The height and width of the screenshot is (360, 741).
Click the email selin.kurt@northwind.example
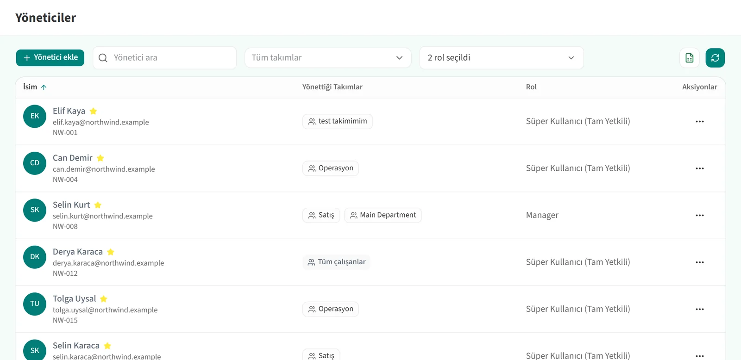[x=103, y=216]
